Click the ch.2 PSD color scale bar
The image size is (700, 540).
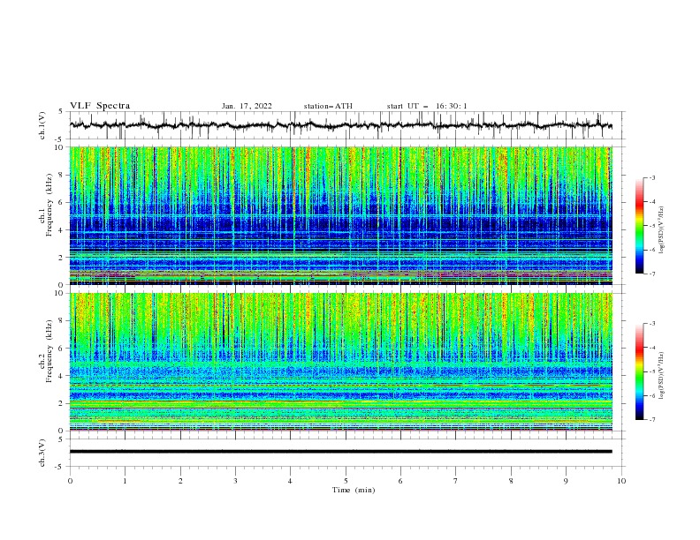tap(640, 371)
